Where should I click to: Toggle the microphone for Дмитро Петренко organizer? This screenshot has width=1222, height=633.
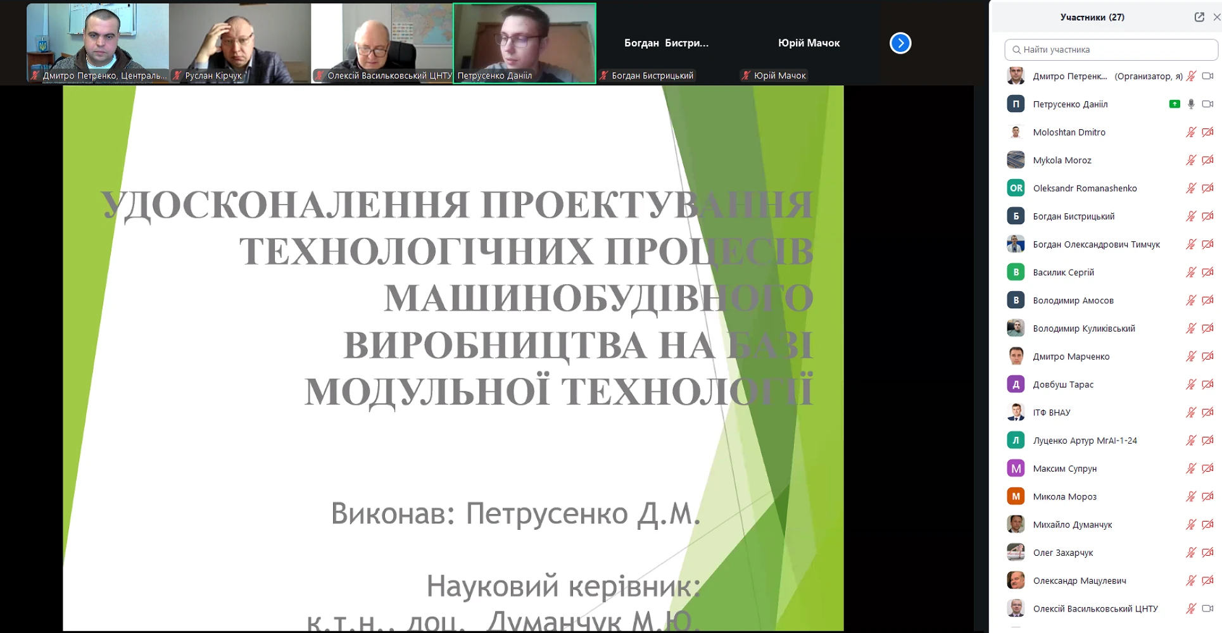1191,76
